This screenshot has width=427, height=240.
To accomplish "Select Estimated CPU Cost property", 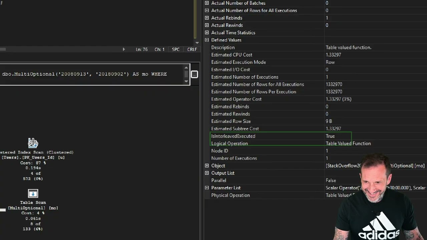I will point(232,55).
